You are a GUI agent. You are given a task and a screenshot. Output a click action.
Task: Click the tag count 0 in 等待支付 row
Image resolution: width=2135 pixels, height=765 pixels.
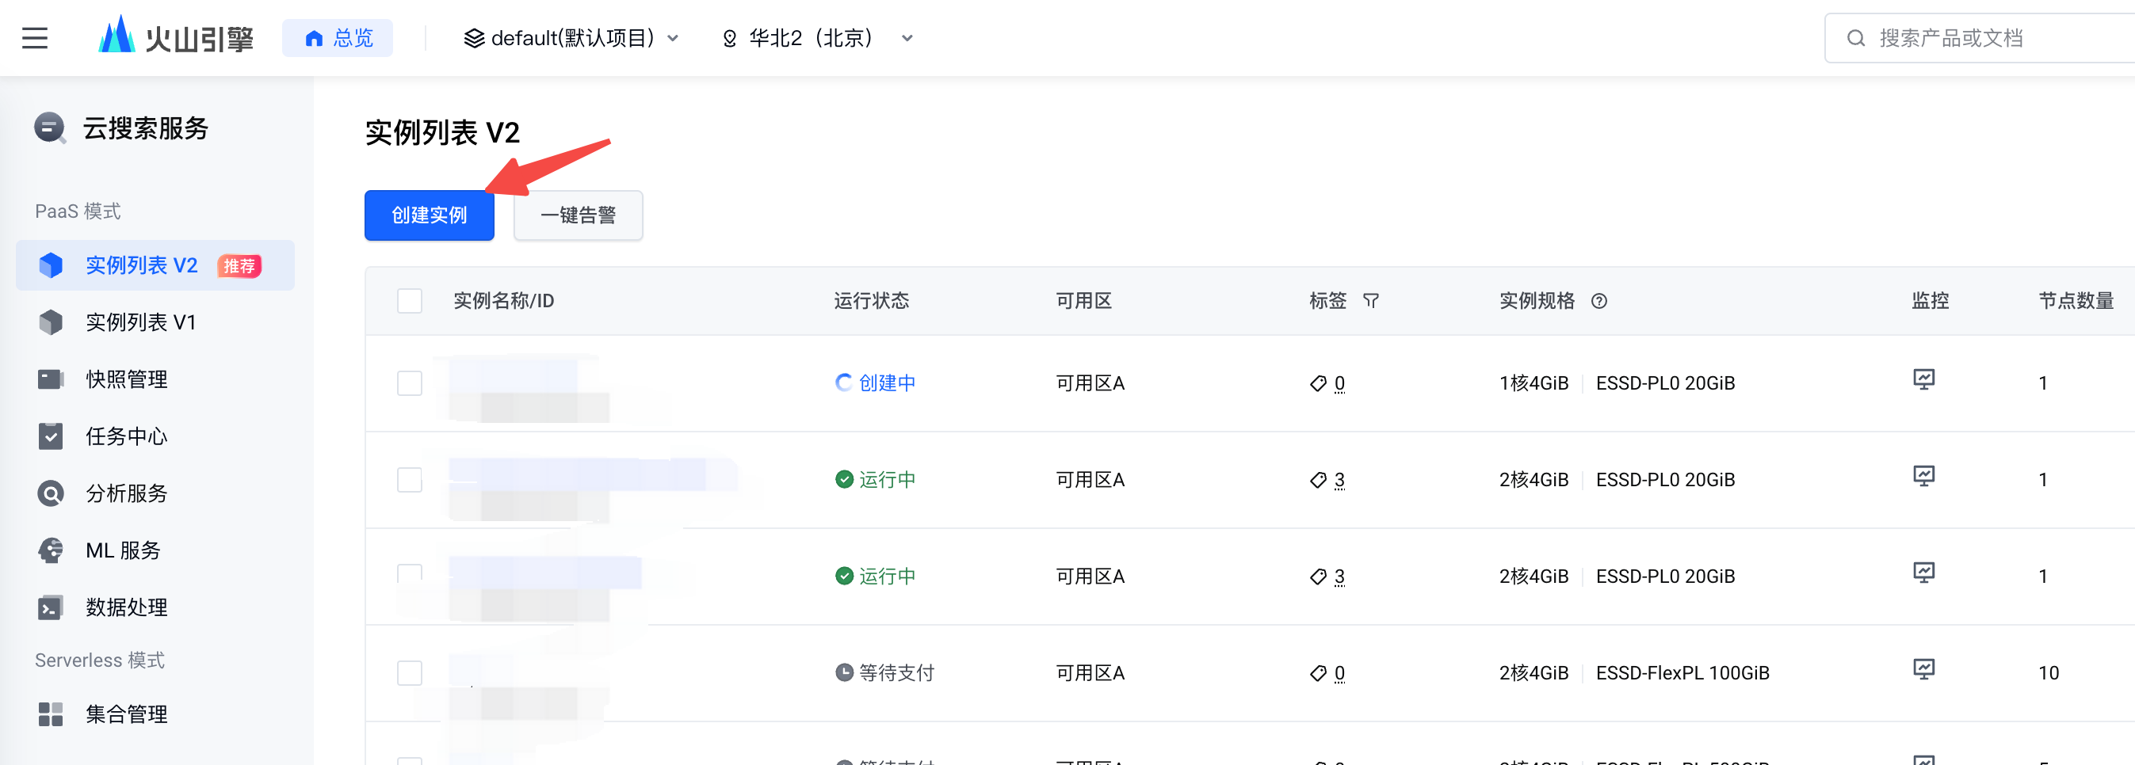1339,673
